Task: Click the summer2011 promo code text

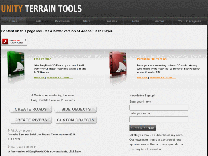Action: pos(67,135)
